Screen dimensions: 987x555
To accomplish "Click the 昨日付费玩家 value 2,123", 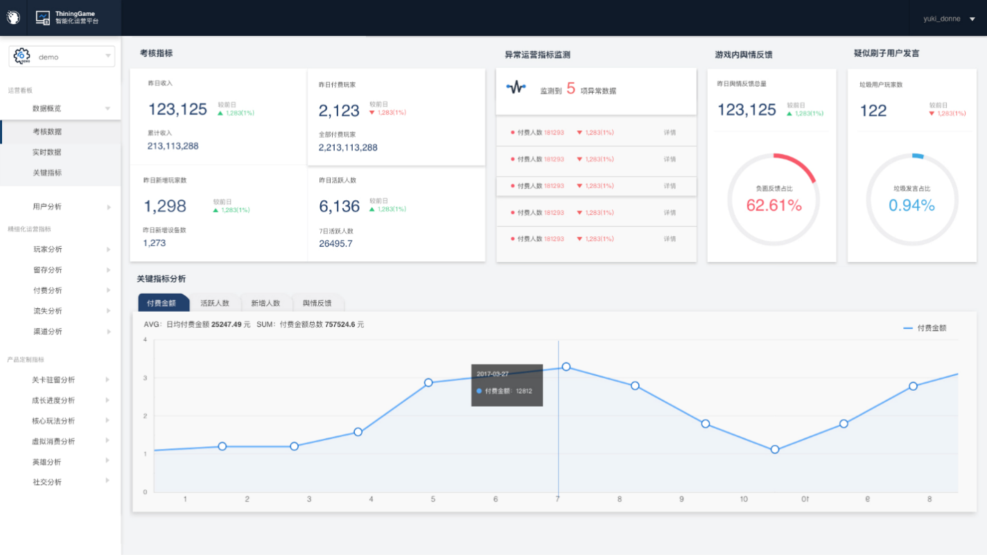I will 339,110.
